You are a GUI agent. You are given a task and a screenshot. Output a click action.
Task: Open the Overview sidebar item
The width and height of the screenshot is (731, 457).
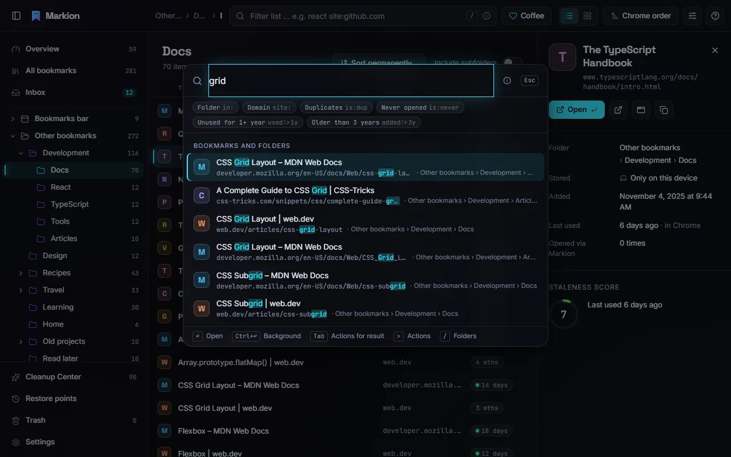coord(74,49)
